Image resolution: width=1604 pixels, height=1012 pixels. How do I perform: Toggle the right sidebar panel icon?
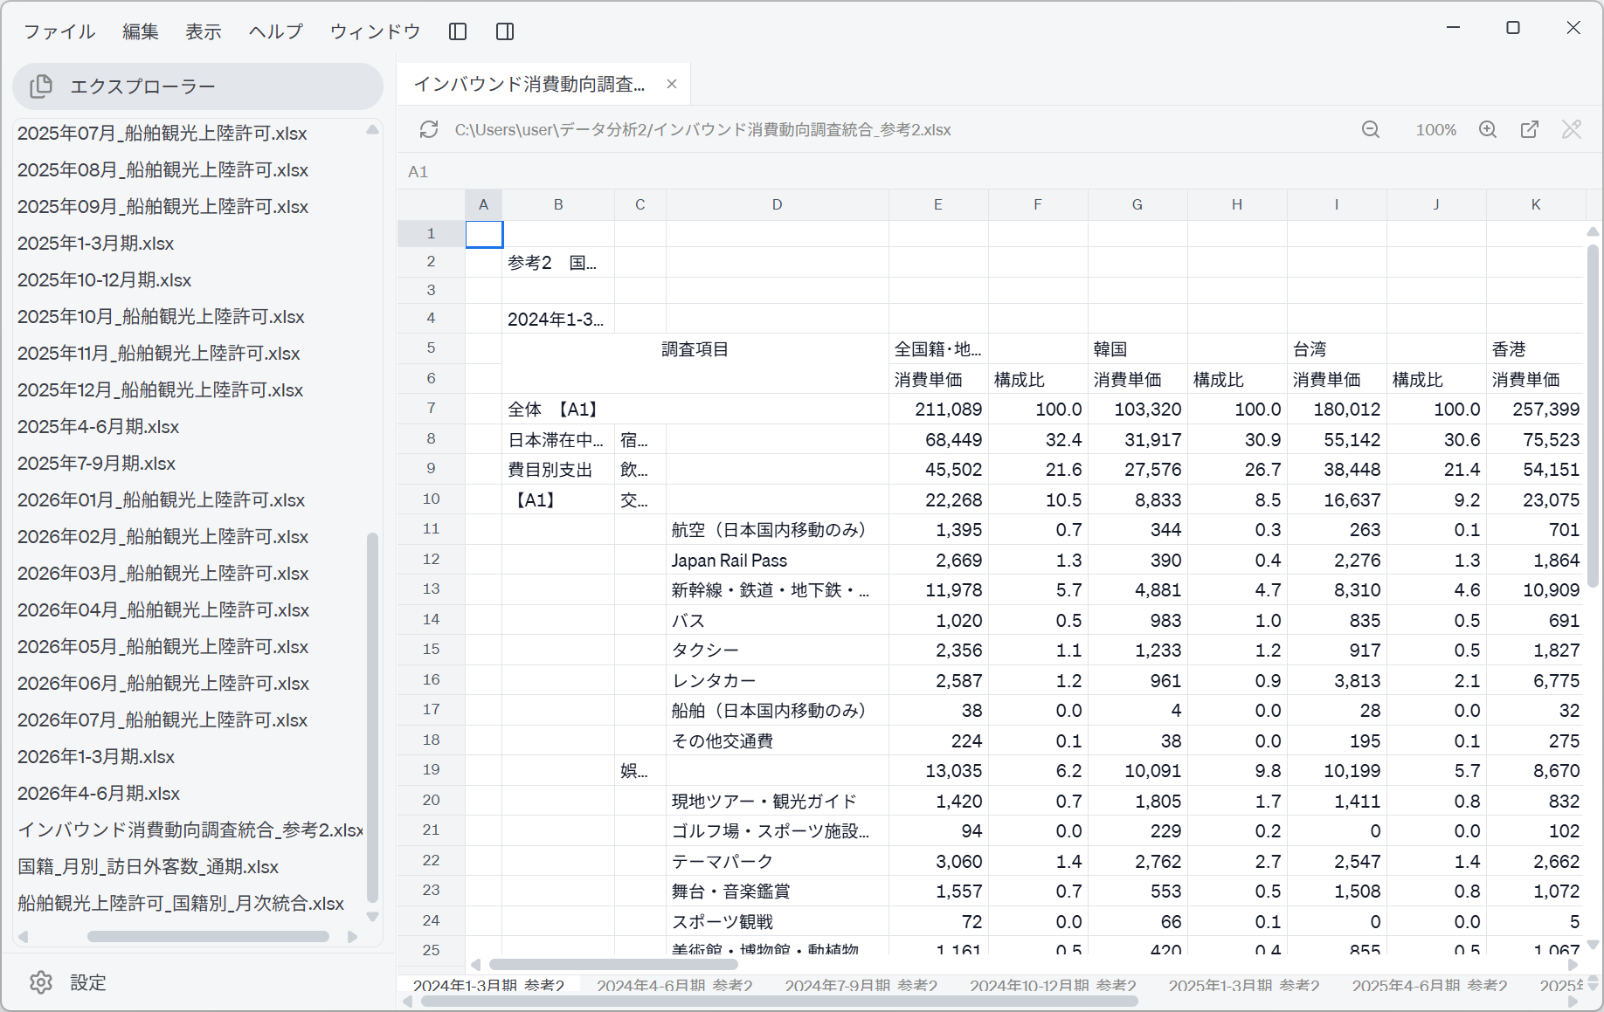click(x=505, y=31)
